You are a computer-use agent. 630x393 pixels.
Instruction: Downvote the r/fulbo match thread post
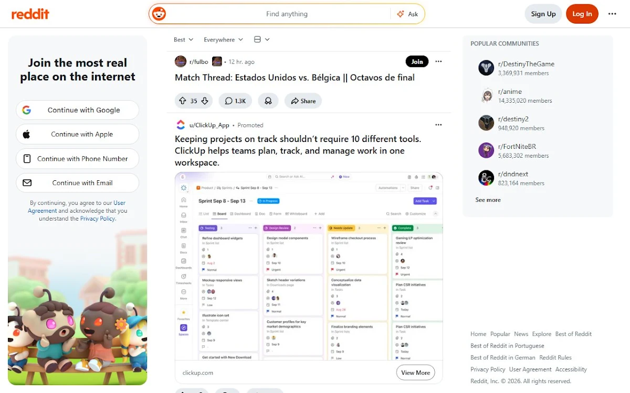[x=205, y=101]
